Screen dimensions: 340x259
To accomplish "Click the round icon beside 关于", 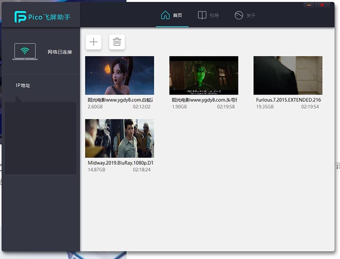I will point(238,15).
